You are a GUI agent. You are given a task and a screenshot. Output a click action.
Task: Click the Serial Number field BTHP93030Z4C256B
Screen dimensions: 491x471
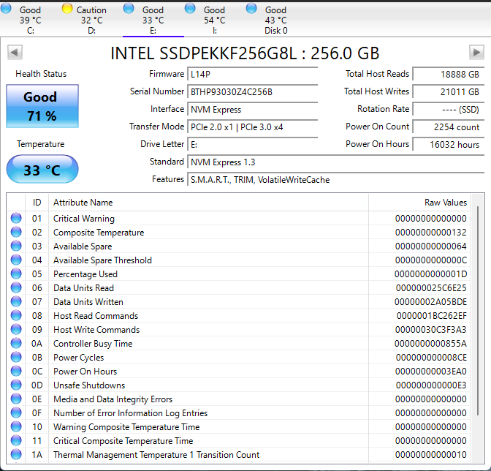point(252,92)
